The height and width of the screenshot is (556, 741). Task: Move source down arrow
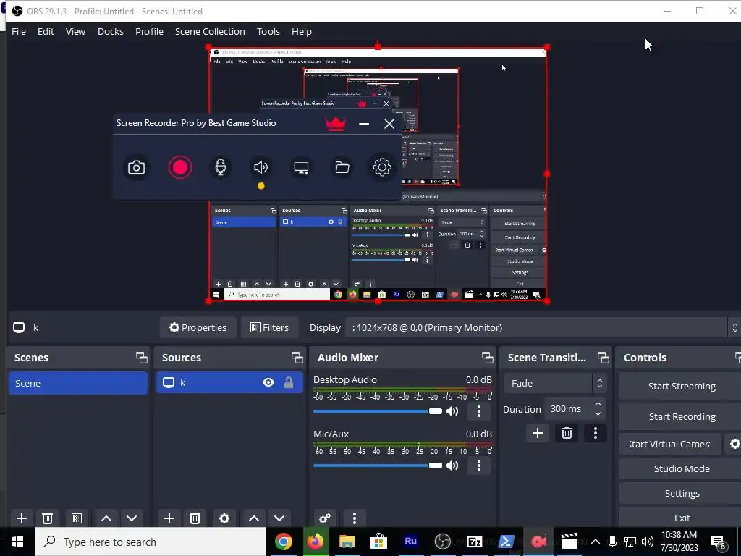(279, 518)
